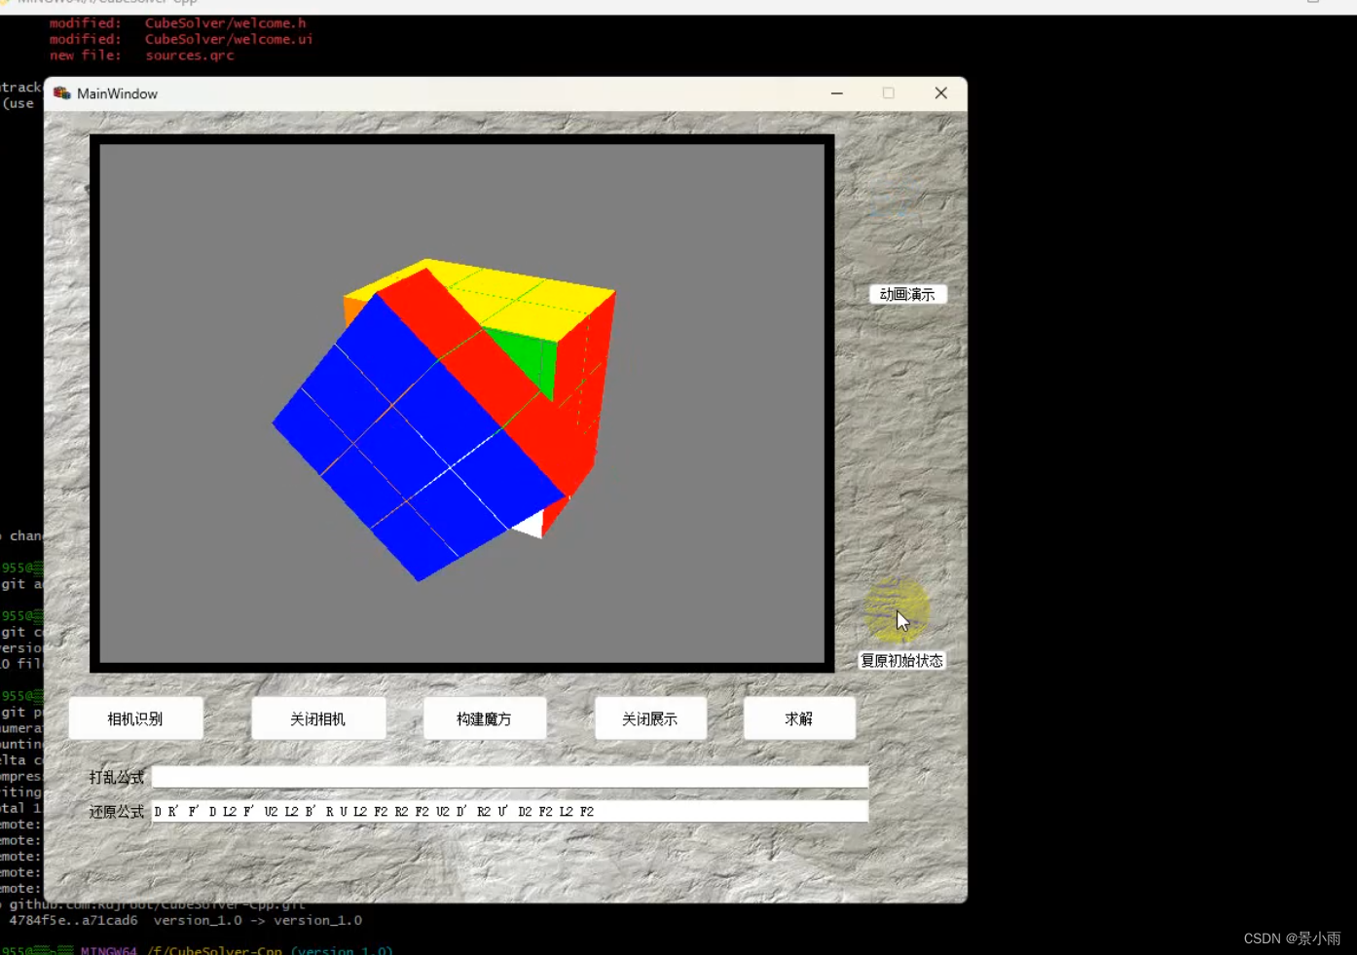
Task: Start camera recognition with 相机识别
Action: (135, 718)
